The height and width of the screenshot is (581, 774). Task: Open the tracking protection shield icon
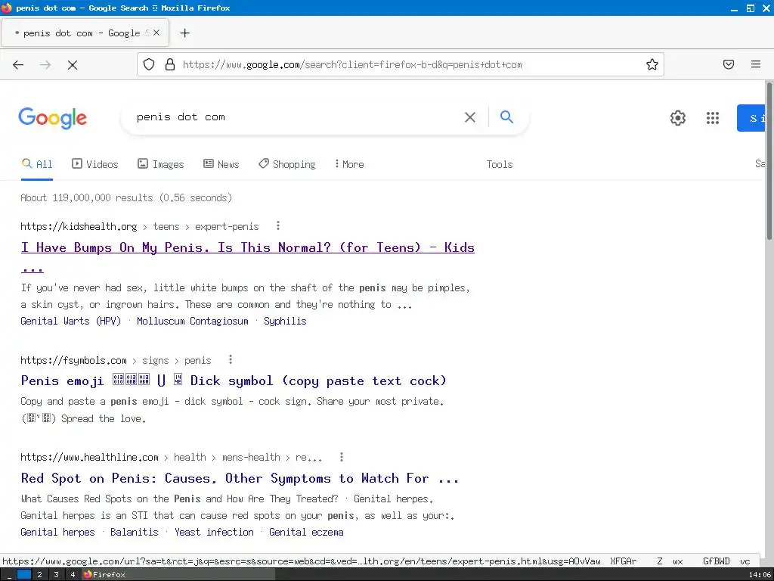(x=149, y=65)
